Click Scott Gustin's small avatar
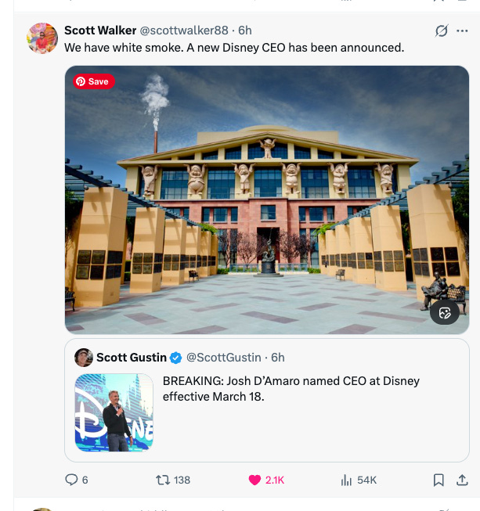The image size is (480, 511). (84, 358)
